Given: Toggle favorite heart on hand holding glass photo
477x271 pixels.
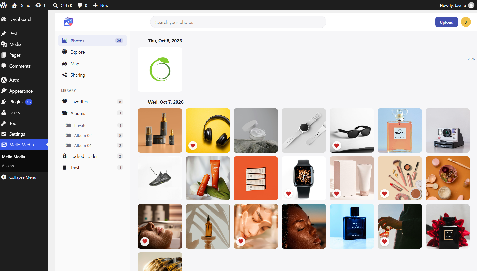Looking at the screenshot, I should tap(384, 241).
